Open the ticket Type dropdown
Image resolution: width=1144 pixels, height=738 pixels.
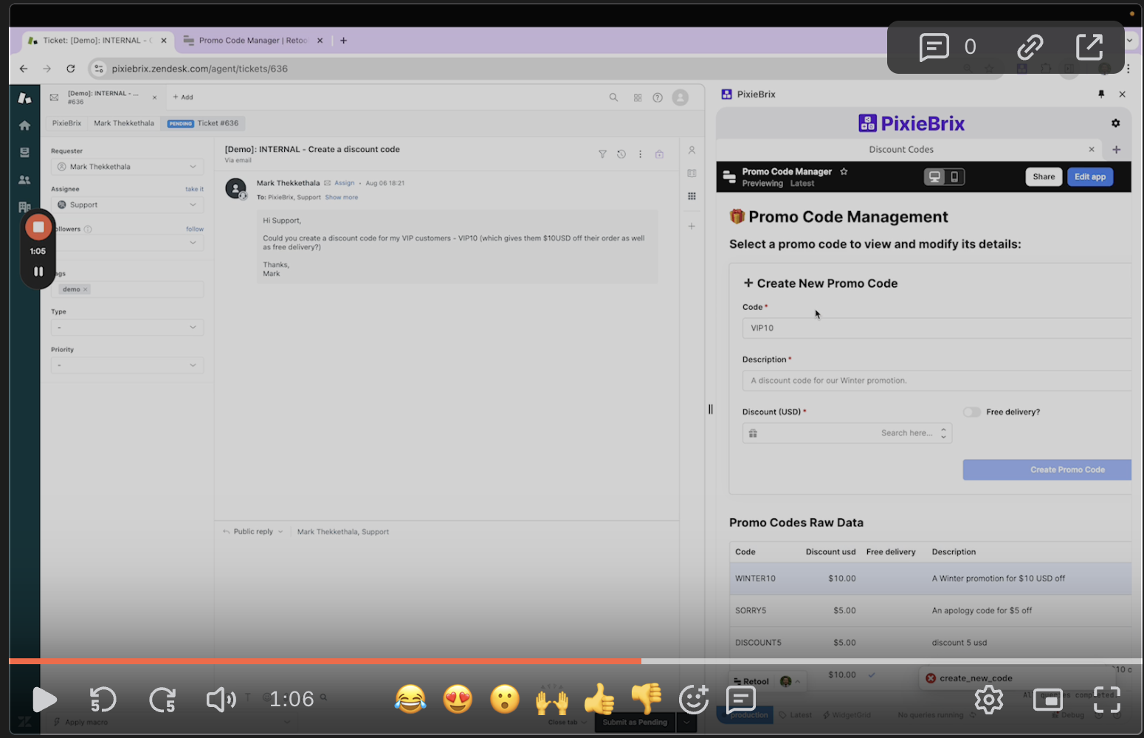tap(127, 327)
